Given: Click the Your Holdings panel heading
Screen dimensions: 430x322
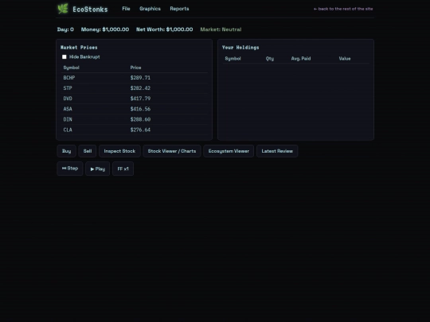Looking at the screenshot, I should [240, 48].
